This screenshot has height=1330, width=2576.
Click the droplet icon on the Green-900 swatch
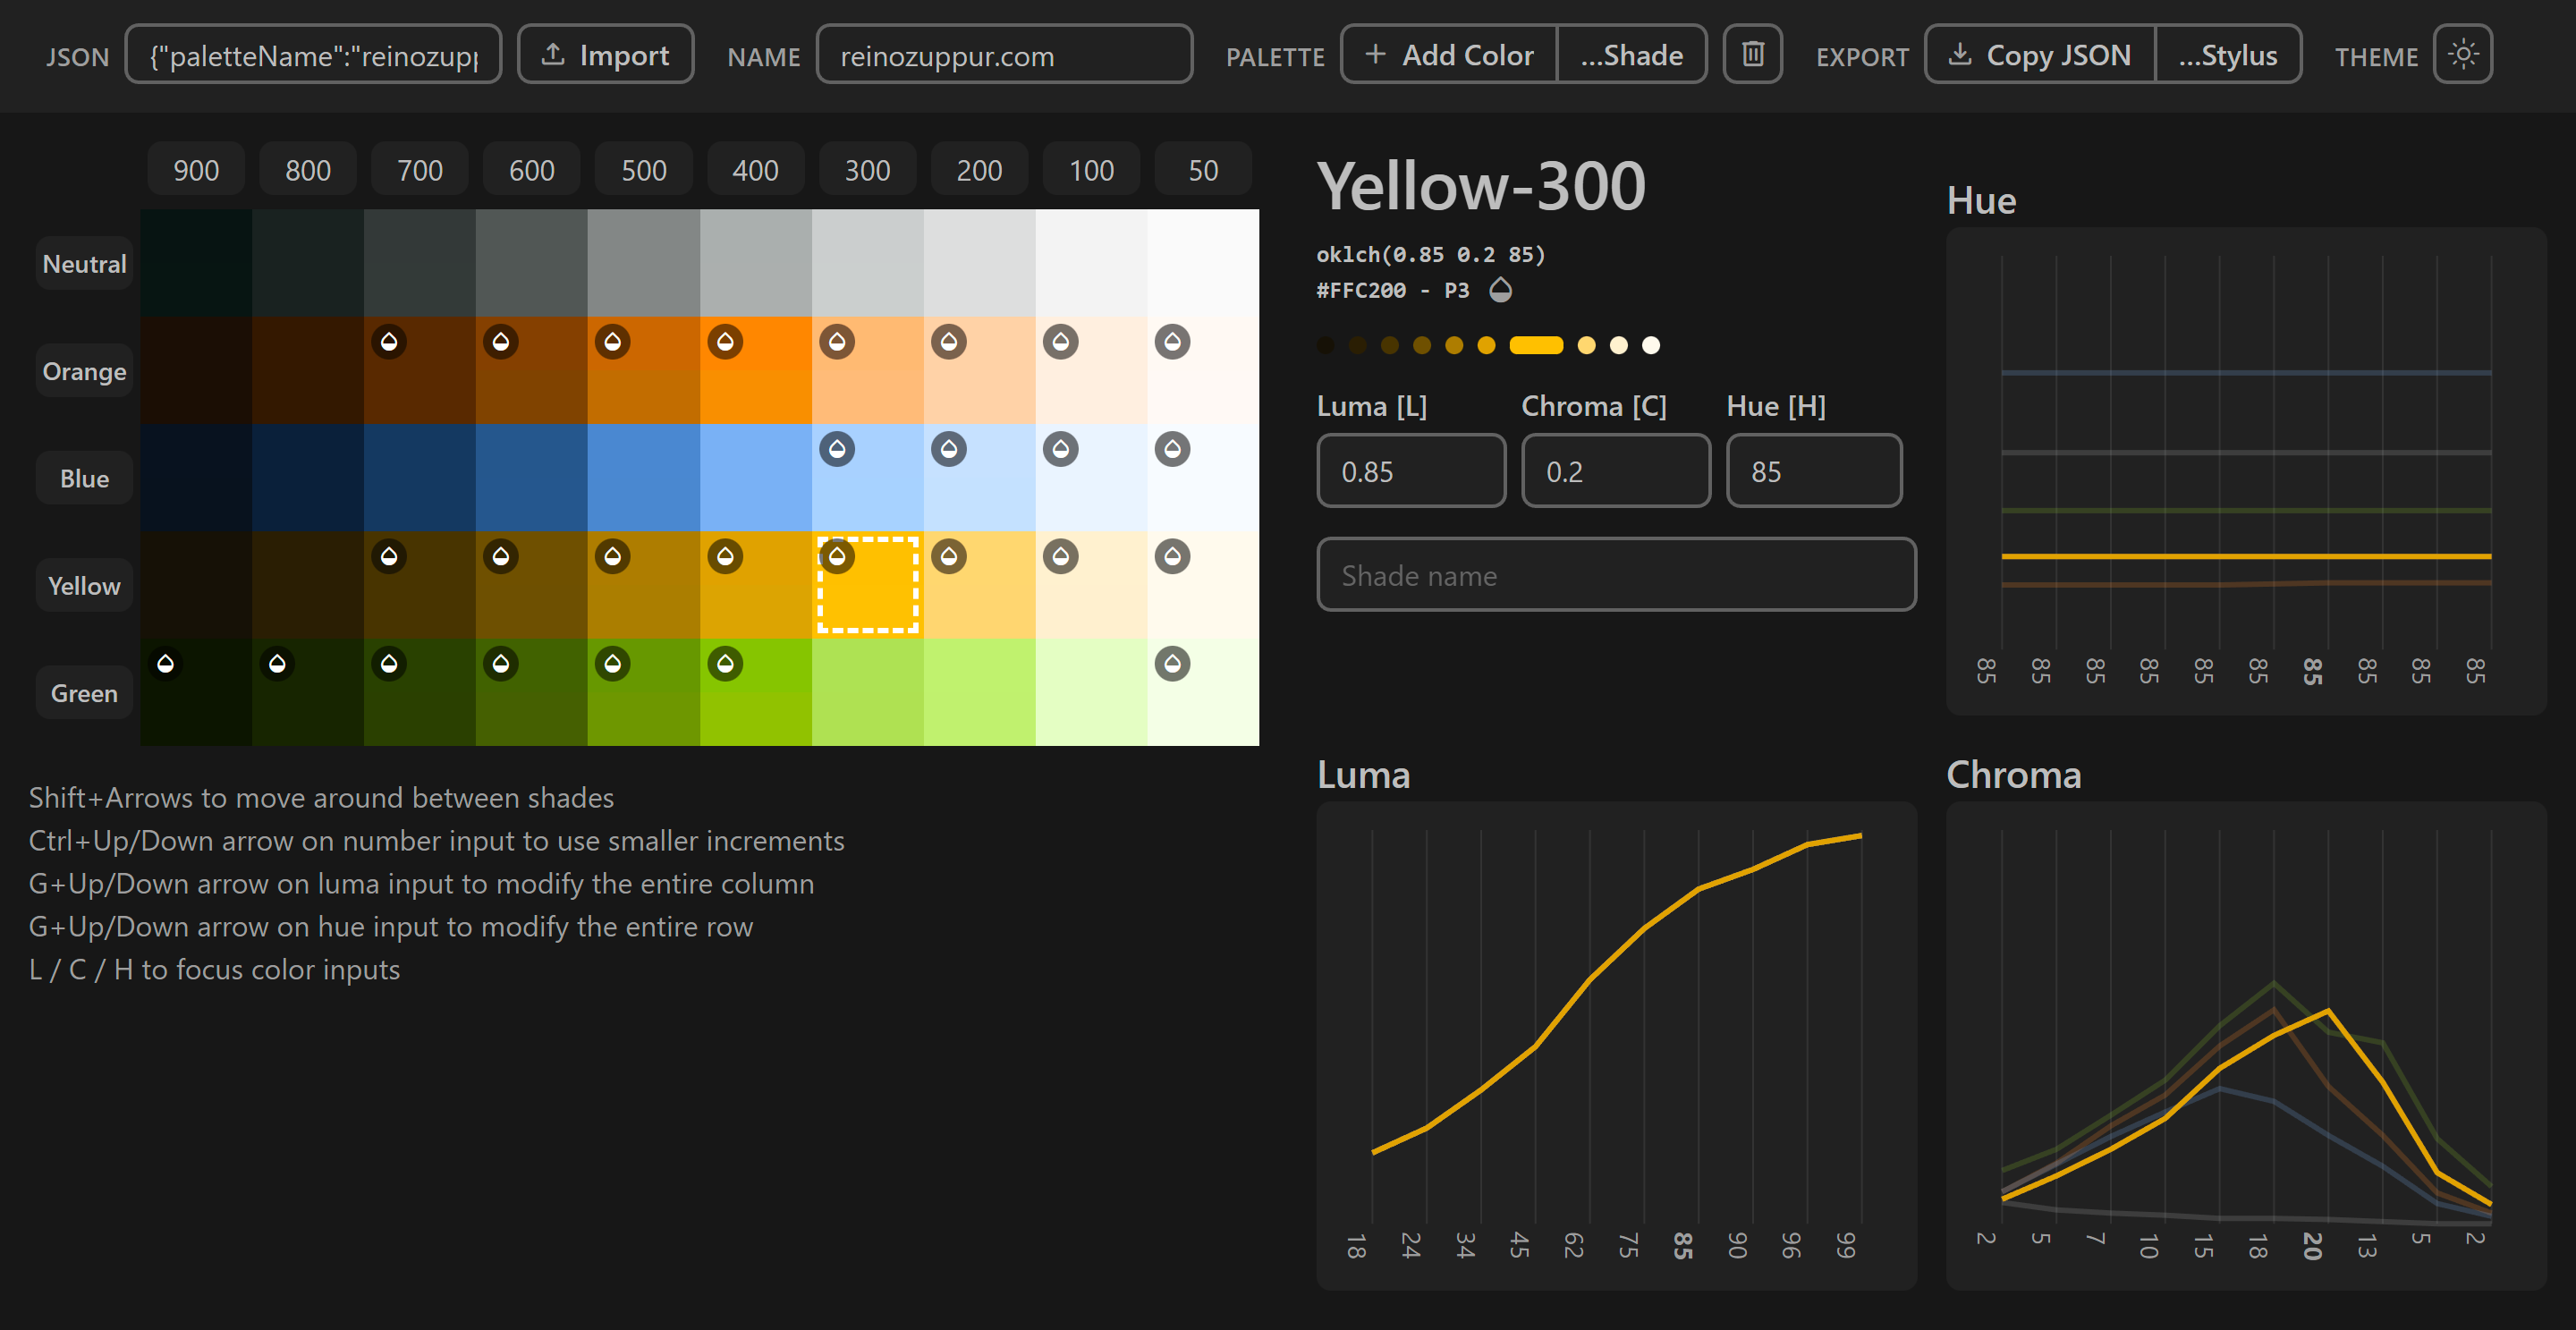point(166,664)
